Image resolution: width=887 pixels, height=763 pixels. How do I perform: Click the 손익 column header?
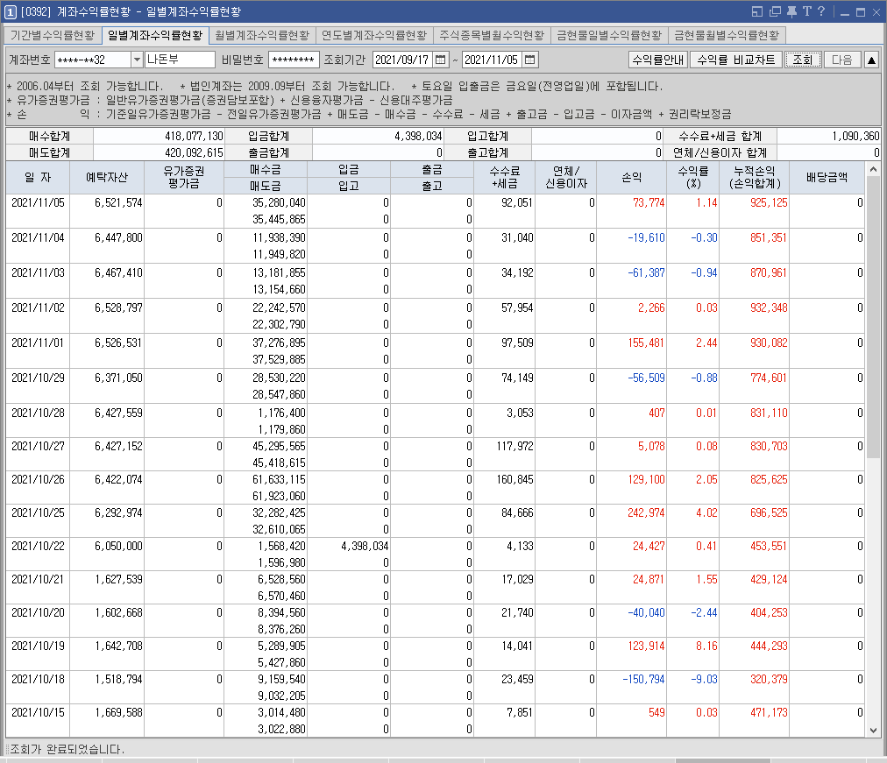[631, 178]
